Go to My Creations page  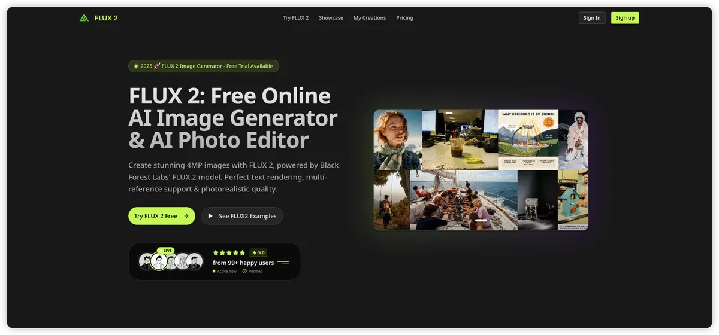[370, 18]
